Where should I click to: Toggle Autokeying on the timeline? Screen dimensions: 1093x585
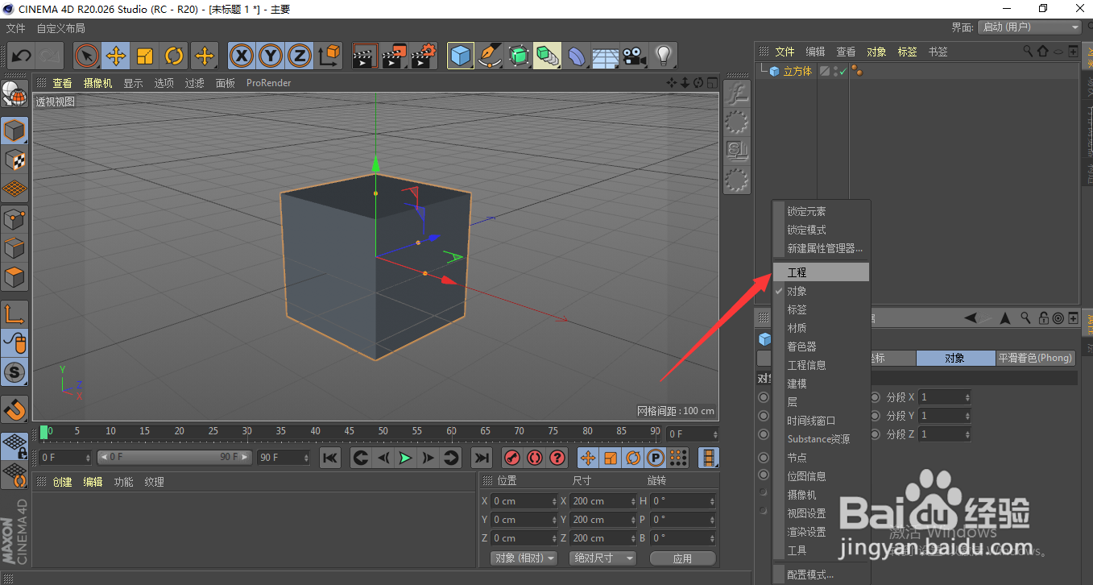point(534,458)
